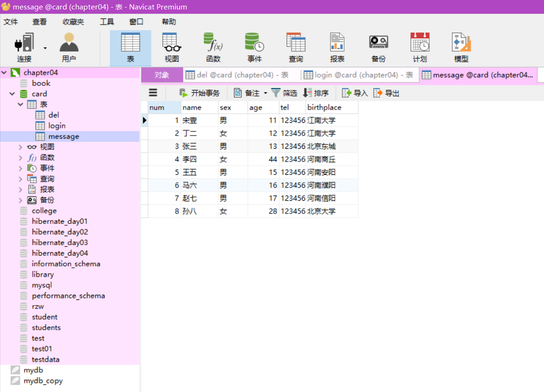544x392 pixels.
Task: Switch to the 对象 tab
Action: [x=162, y=75]
